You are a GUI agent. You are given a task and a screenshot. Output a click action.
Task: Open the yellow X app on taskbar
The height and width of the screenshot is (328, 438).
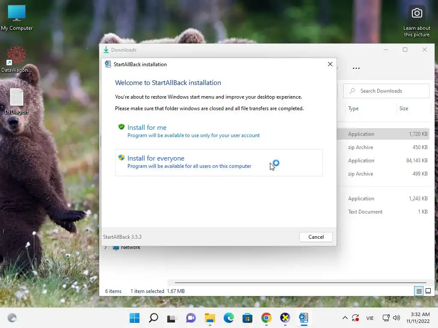285,318
